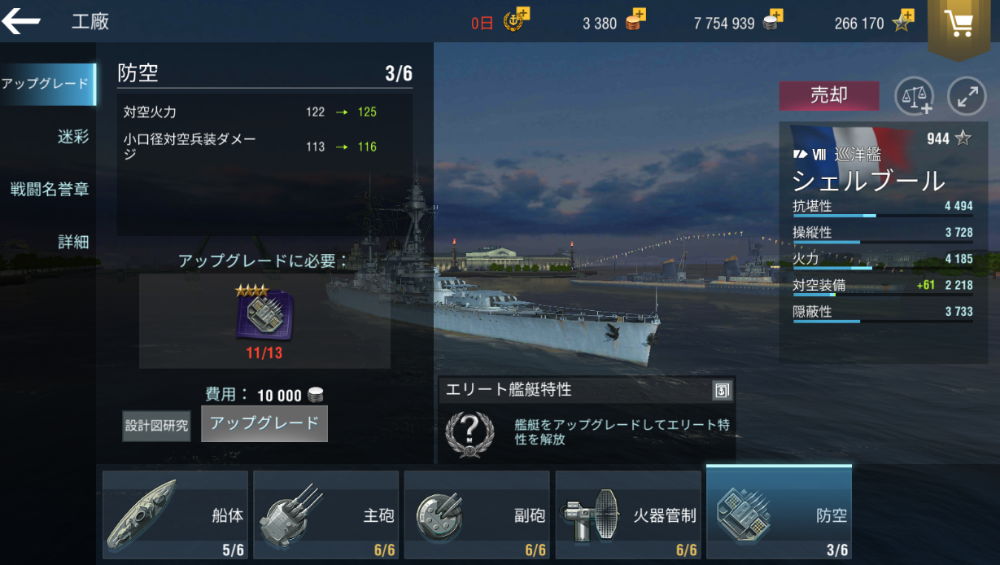Expand ship view with arrows icon
The image size is (1000, 565).
pos(967,96)
